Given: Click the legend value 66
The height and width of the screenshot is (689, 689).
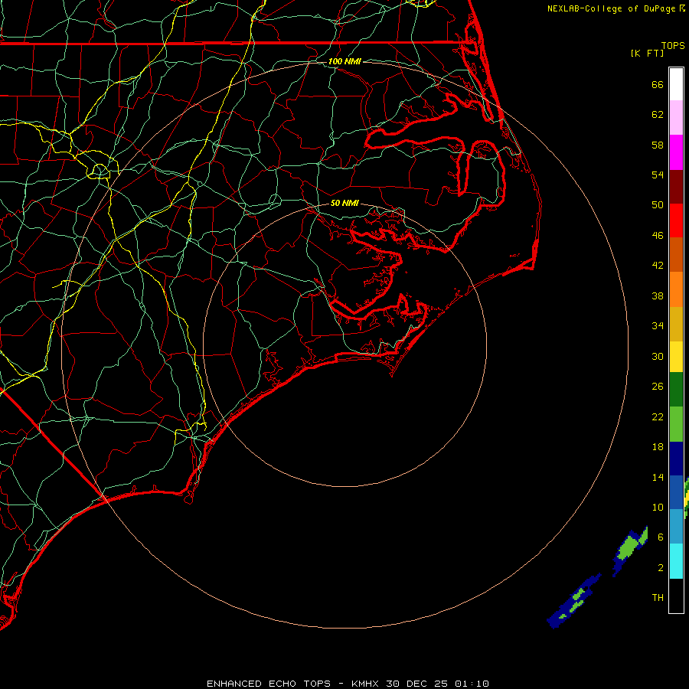Looking at the screenshot, I should (658, 84).
